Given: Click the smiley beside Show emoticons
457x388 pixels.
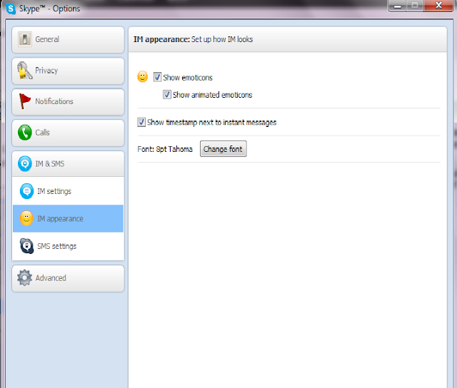Looking at the screenshot, I should pos(143,77).
